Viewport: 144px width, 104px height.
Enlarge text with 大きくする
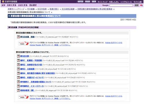pos(12,5)
